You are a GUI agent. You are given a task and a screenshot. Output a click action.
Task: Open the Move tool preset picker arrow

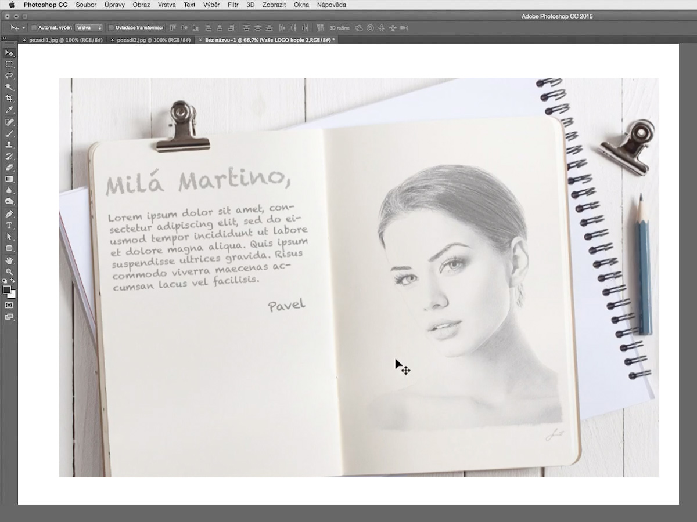(x=24, y=28)
